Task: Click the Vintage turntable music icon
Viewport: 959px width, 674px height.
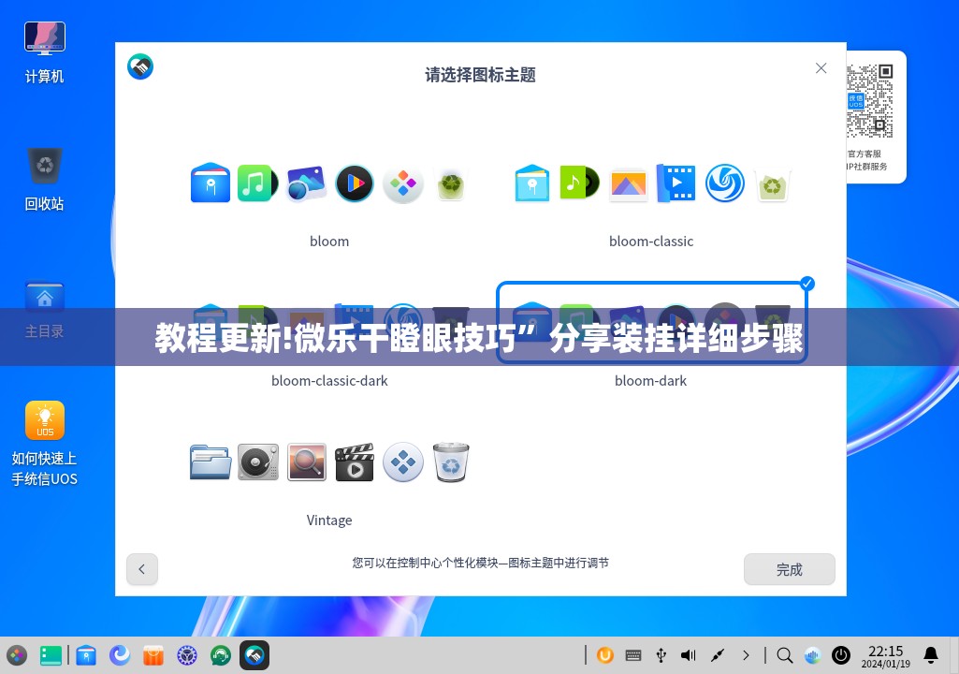Action: click(x=258, y=462)
